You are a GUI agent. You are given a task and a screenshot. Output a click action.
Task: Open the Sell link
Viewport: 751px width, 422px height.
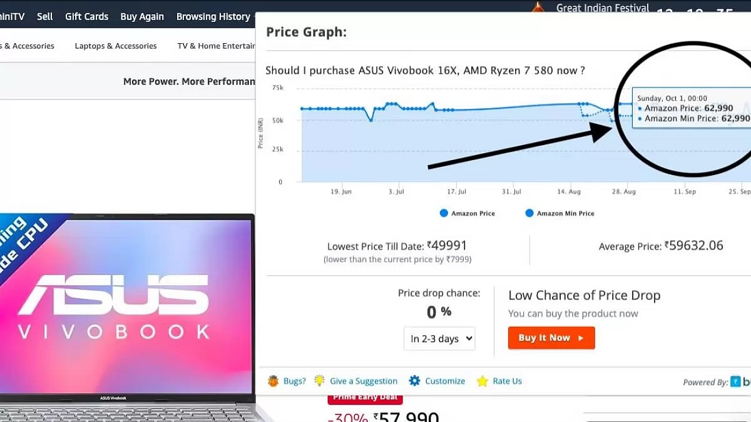tap(45, 17)
